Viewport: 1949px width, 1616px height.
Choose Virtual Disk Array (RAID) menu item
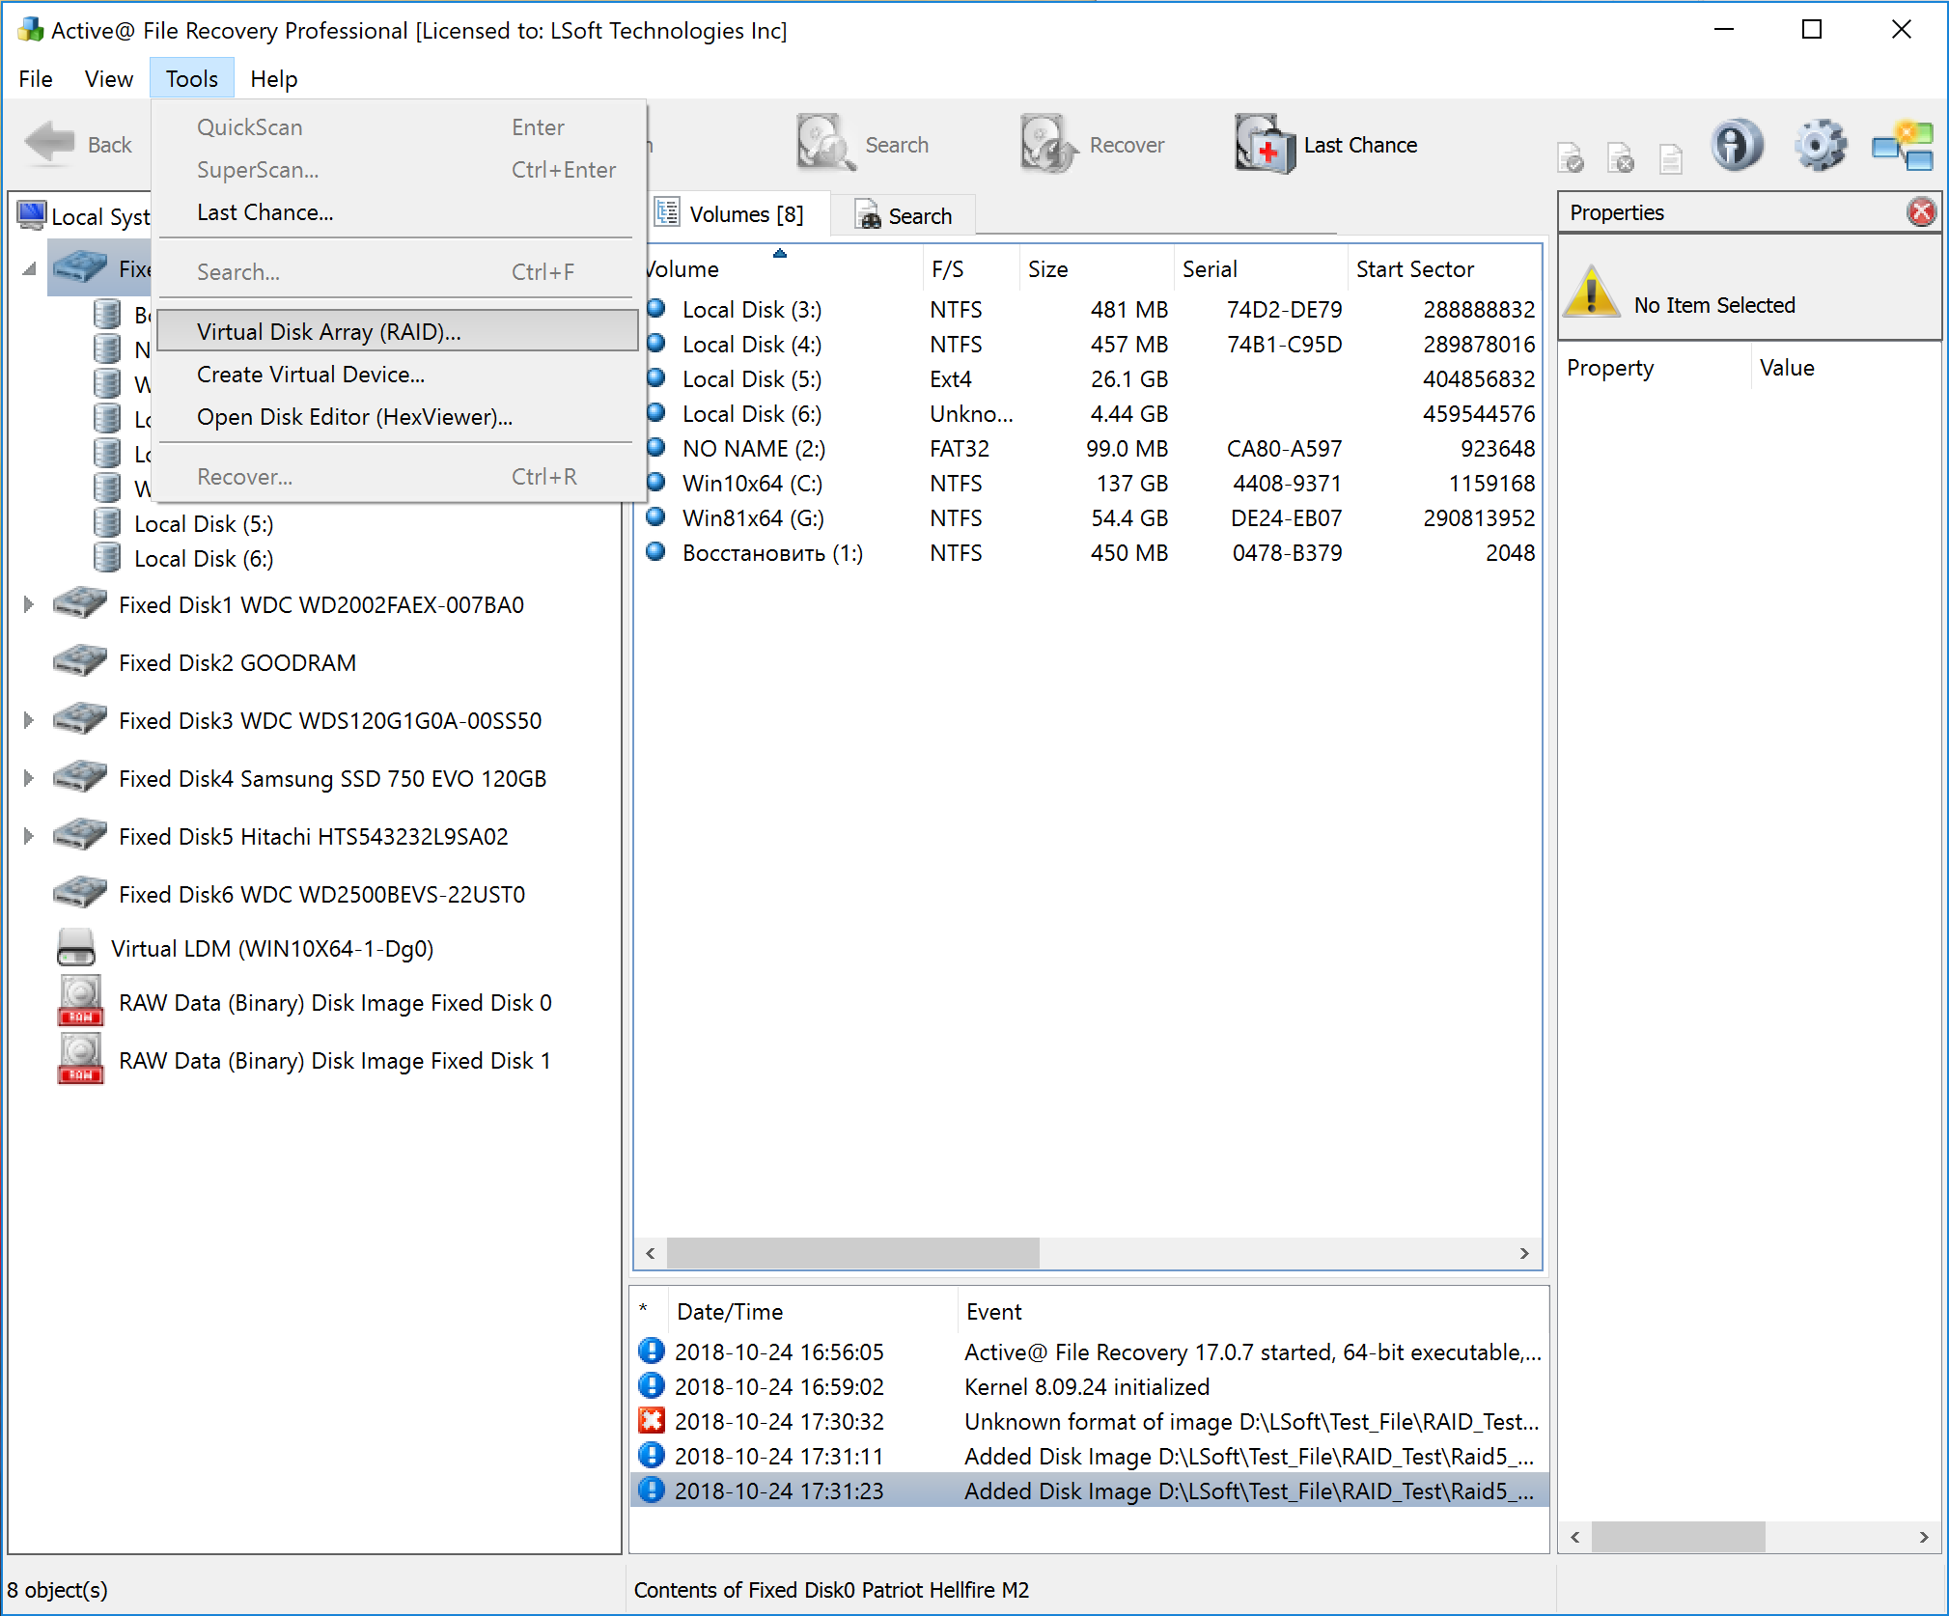[398, 331]
